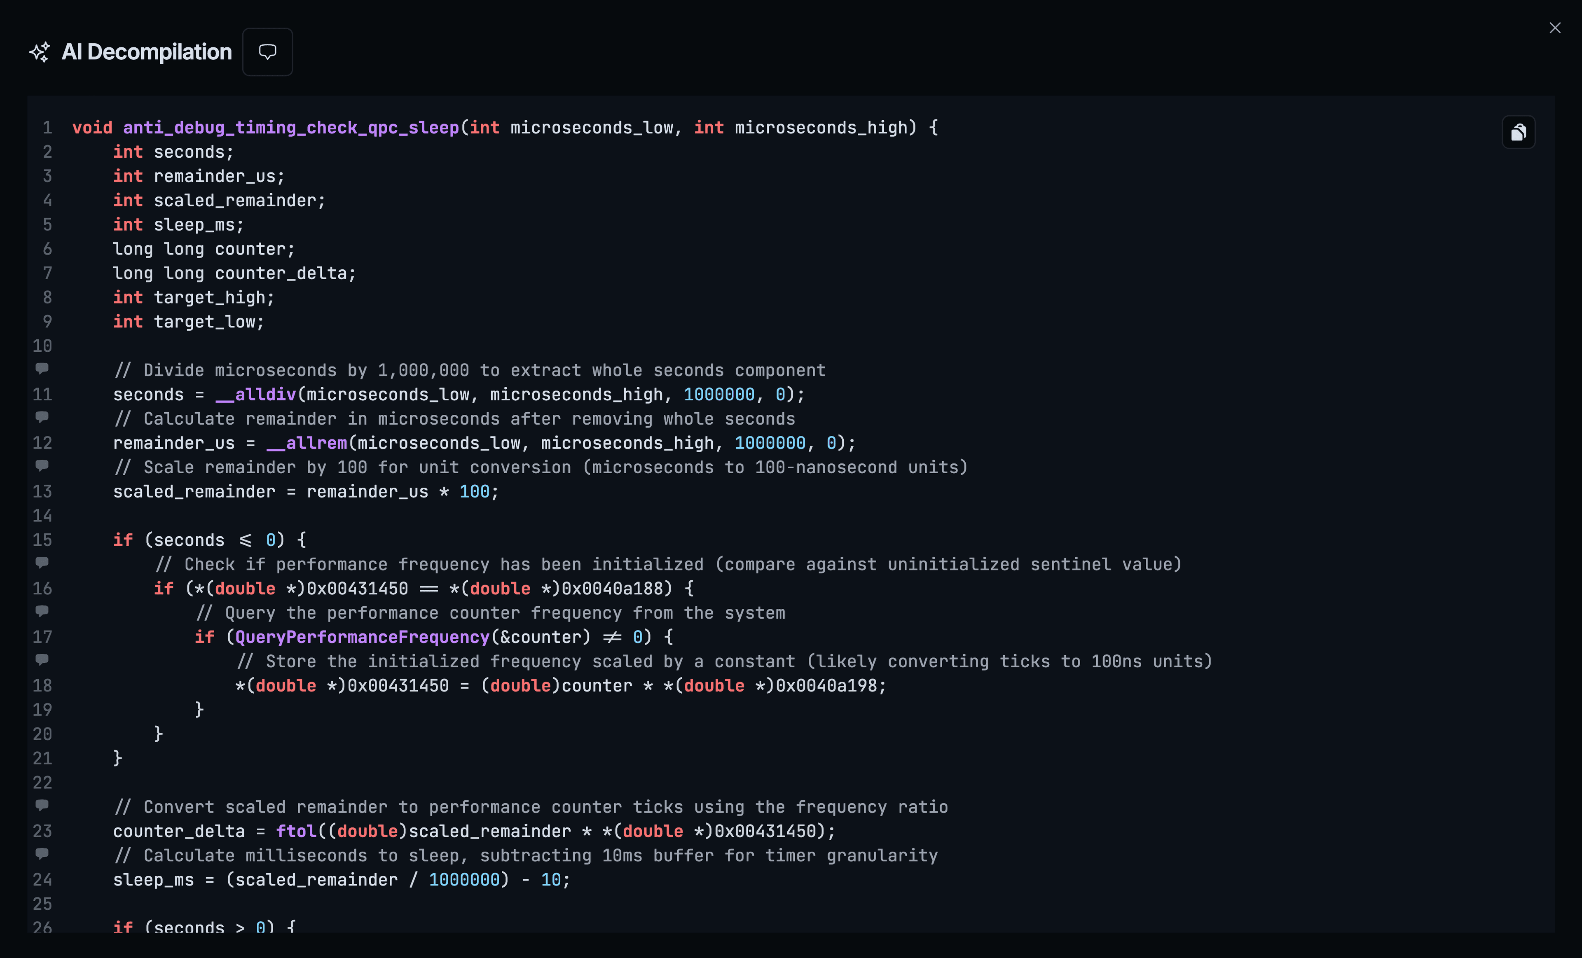Click the 'Scale remainder by 100' comment

(541, 468)
